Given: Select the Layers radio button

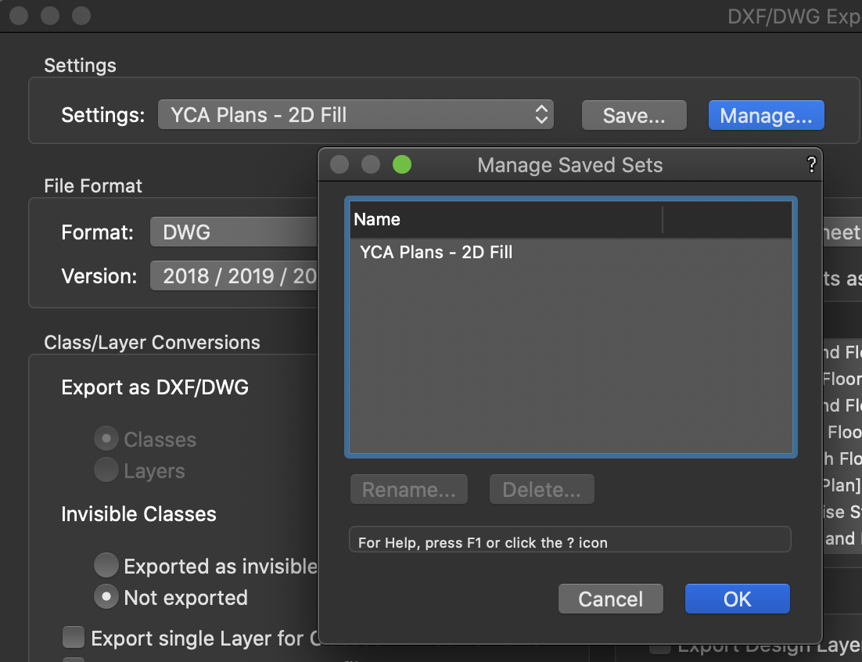Looking at the screenshot, I should pos(106,470).
